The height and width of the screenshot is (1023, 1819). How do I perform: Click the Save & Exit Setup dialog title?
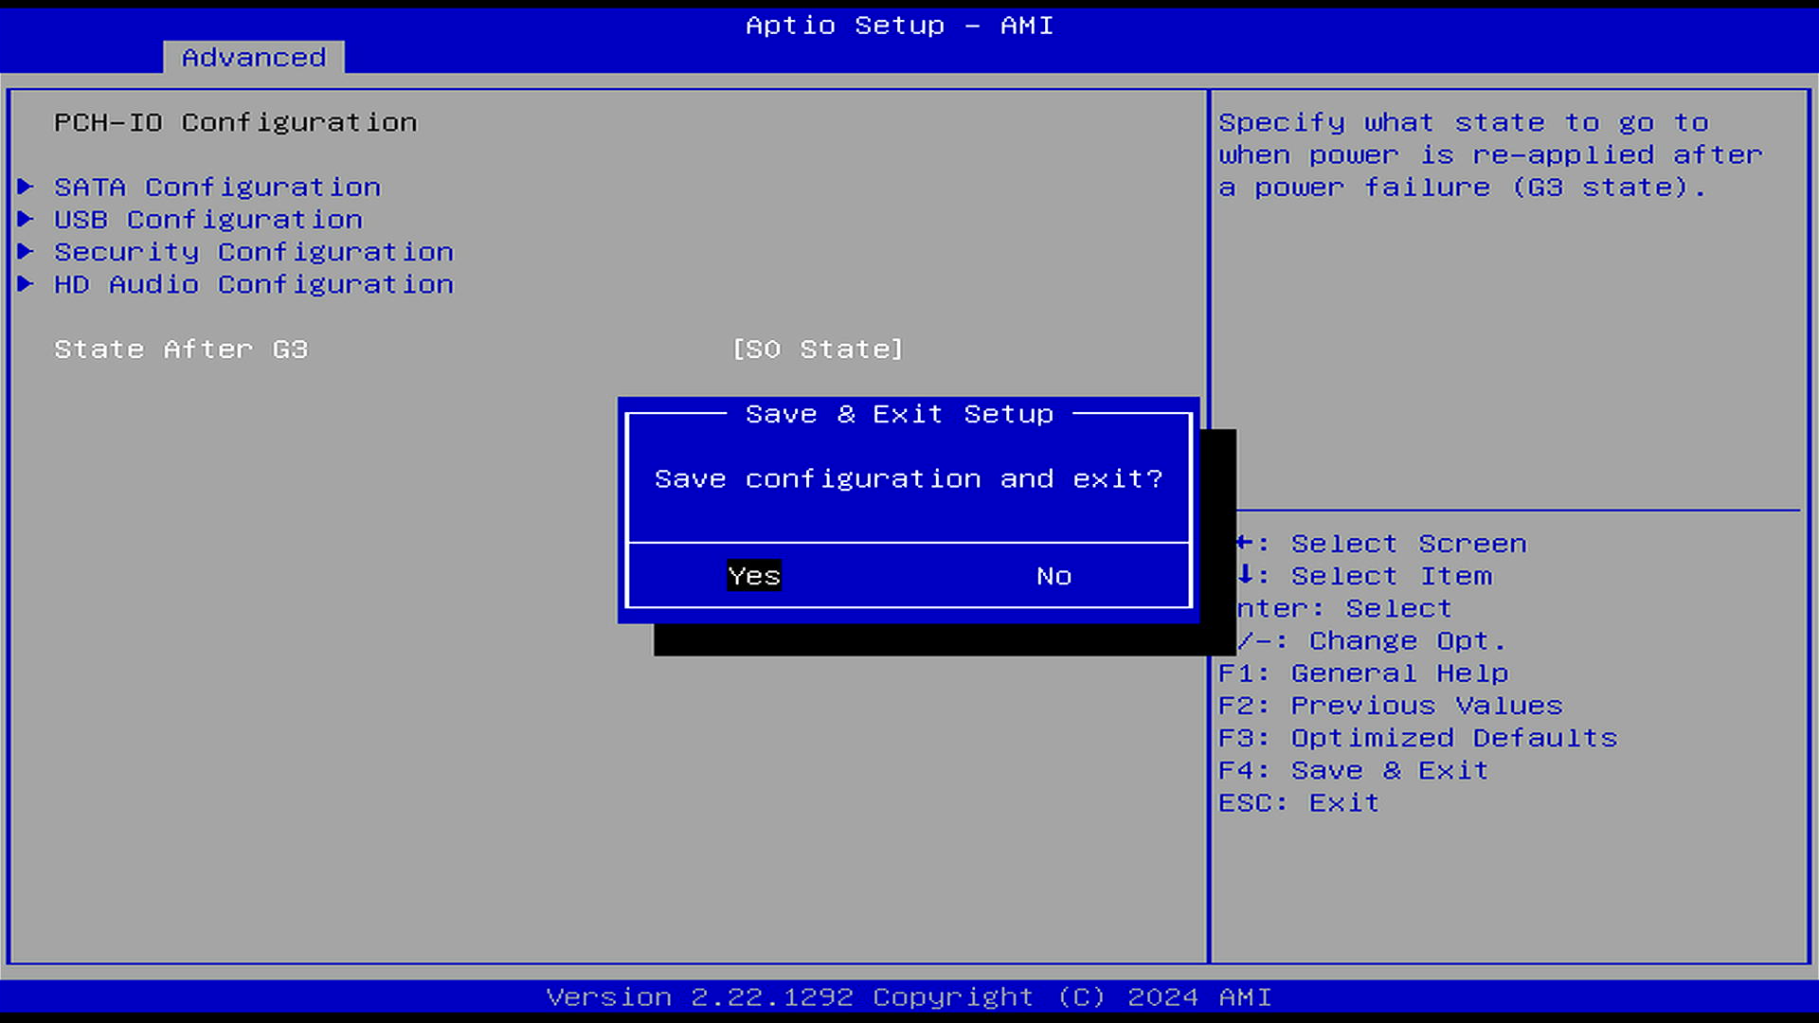pyautogui.click(x=898, y=414)
